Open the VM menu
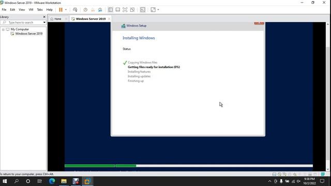Viewport: 331px width, 186px height. point(31,10)
